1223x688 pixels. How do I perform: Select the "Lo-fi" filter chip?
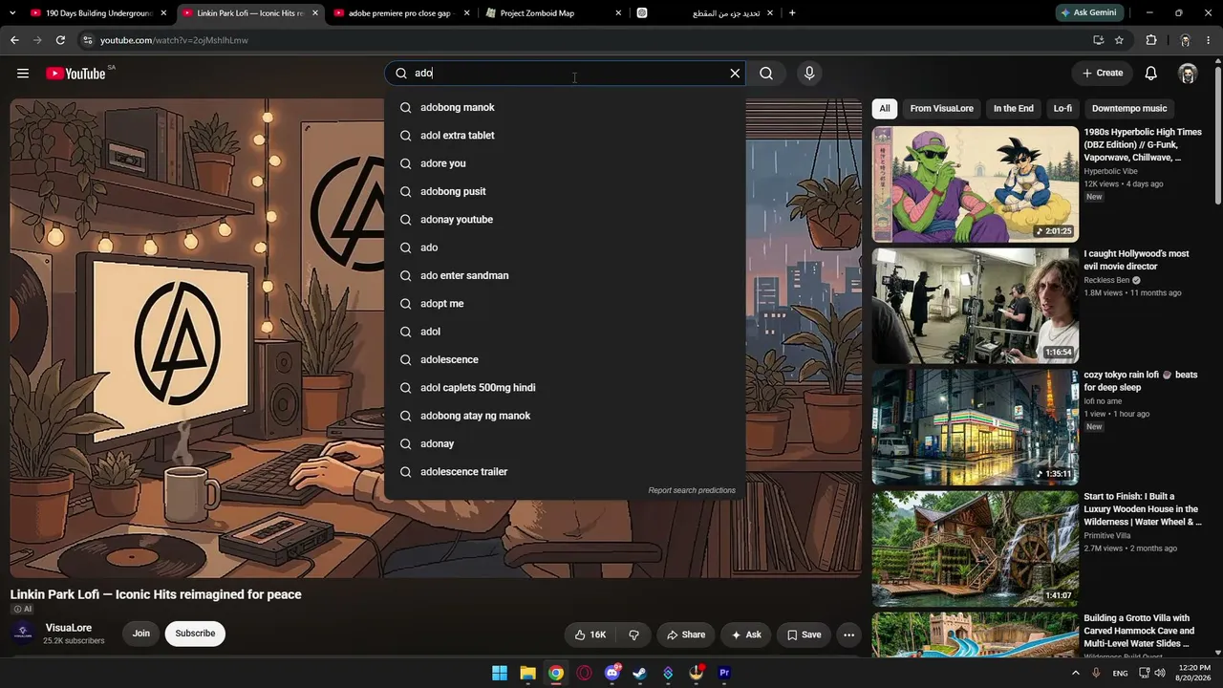pyautogui.click(x=1062, y=109)
